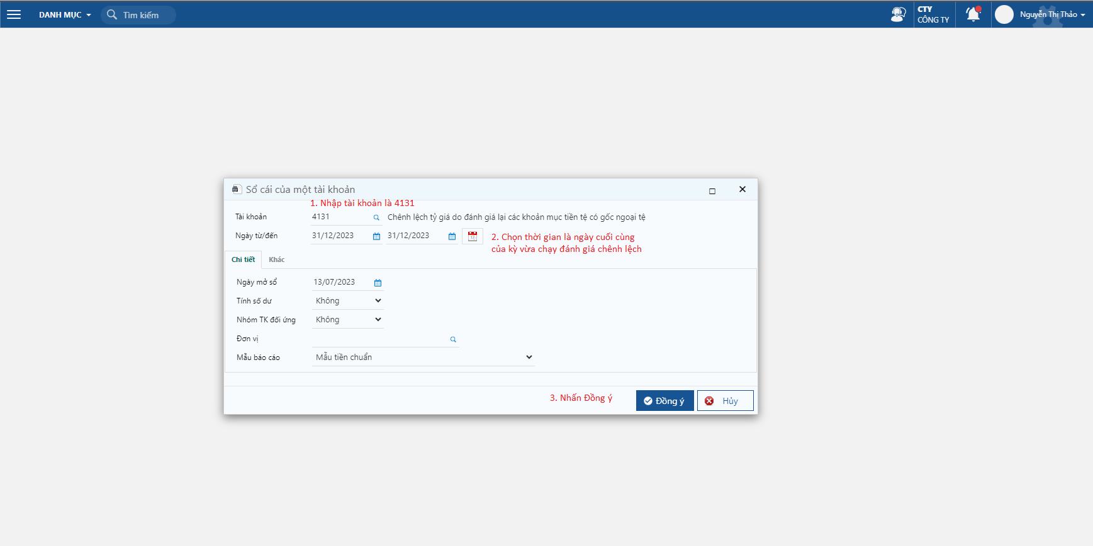Open the DANH MỤC menu
Image resolution: width=1093 pixels, height=546 pixels.
coord(65,15)
